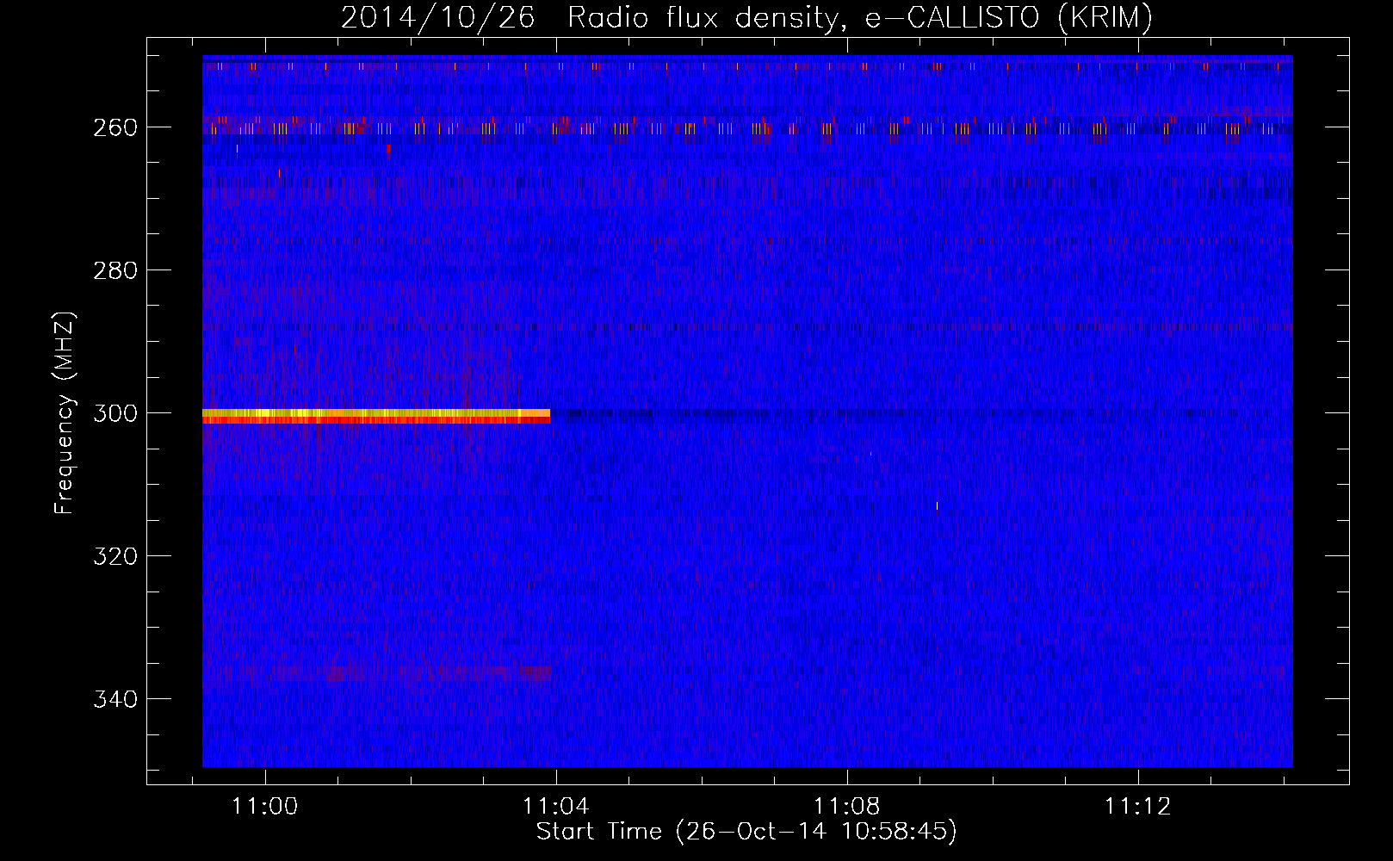This screenshot has height=861, width=1393.
Task: Click the 280 frequency tick label
Action: pyautogui.click(x=115, y=270)
